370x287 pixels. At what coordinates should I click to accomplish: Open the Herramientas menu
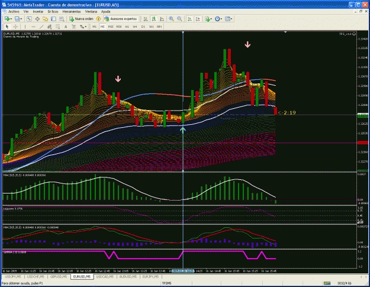72,11
